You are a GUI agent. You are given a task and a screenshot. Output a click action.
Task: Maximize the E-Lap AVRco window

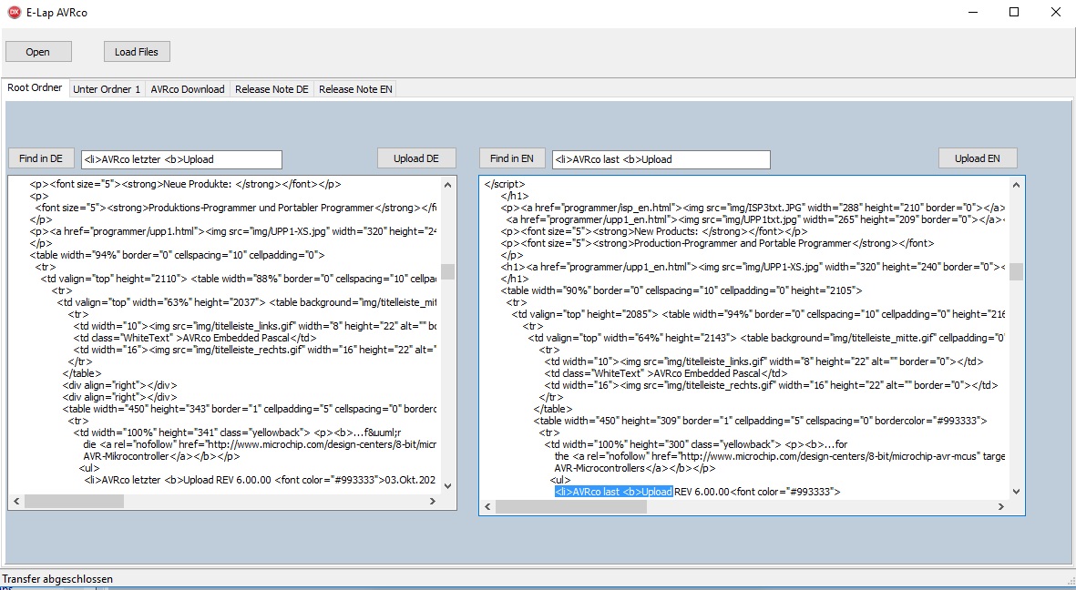(1014, 13)
